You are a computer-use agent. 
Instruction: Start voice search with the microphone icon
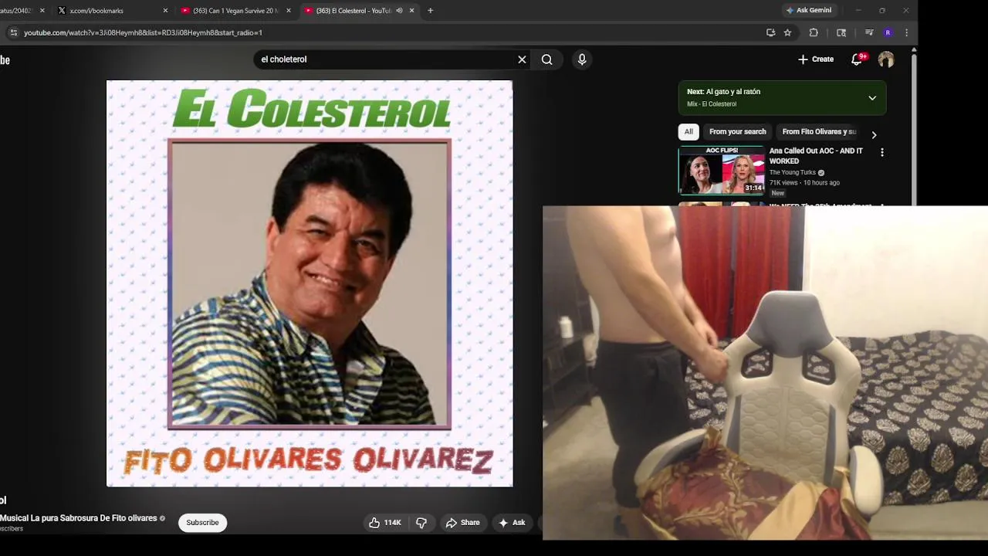click(582, 59)
